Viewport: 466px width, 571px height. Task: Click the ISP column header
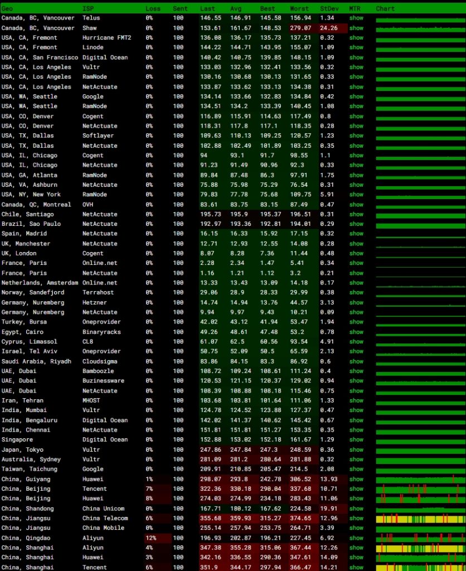pyautogui.click(x=88, y=8)
